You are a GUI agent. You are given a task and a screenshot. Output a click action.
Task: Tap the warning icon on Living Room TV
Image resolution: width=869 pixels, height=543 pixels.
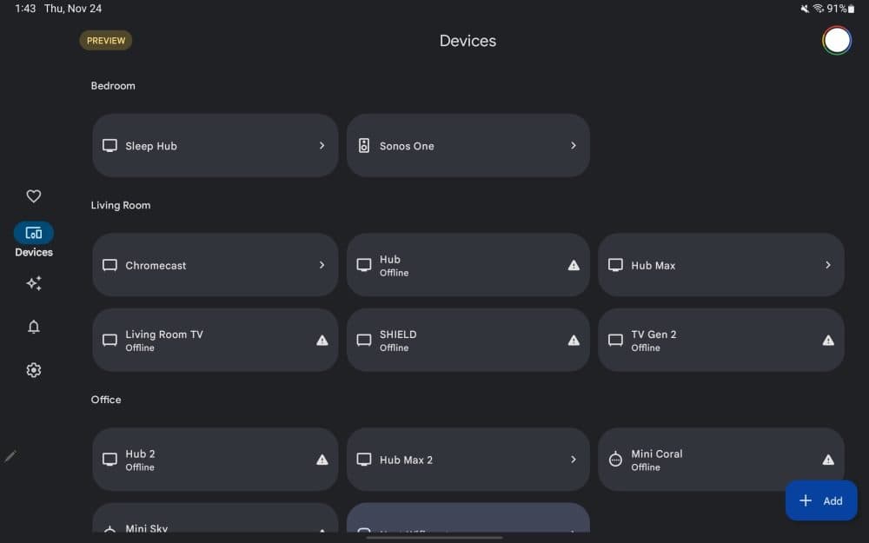coord(321,340)
